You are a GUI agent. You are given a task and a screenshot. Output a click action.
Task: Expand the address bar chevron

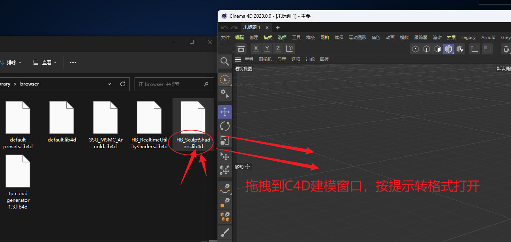[109, 84]
